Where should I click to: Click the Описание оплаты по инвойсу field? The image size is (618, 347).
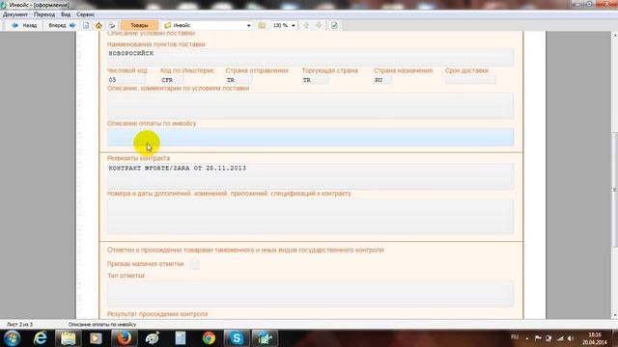click(x=310, y=137)
